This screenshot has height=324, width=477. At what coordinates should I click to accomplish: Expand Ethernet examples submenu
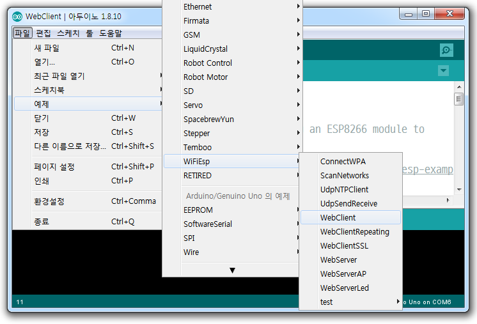click(x=233, y=6)
